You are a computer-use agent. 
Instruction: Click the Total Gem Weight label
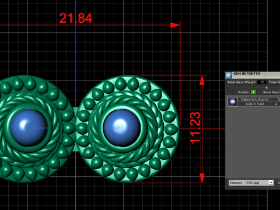pos(242,82)
